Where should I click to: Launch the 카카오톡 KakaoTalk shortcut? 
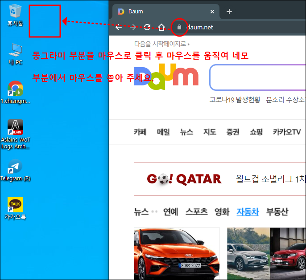15,208
